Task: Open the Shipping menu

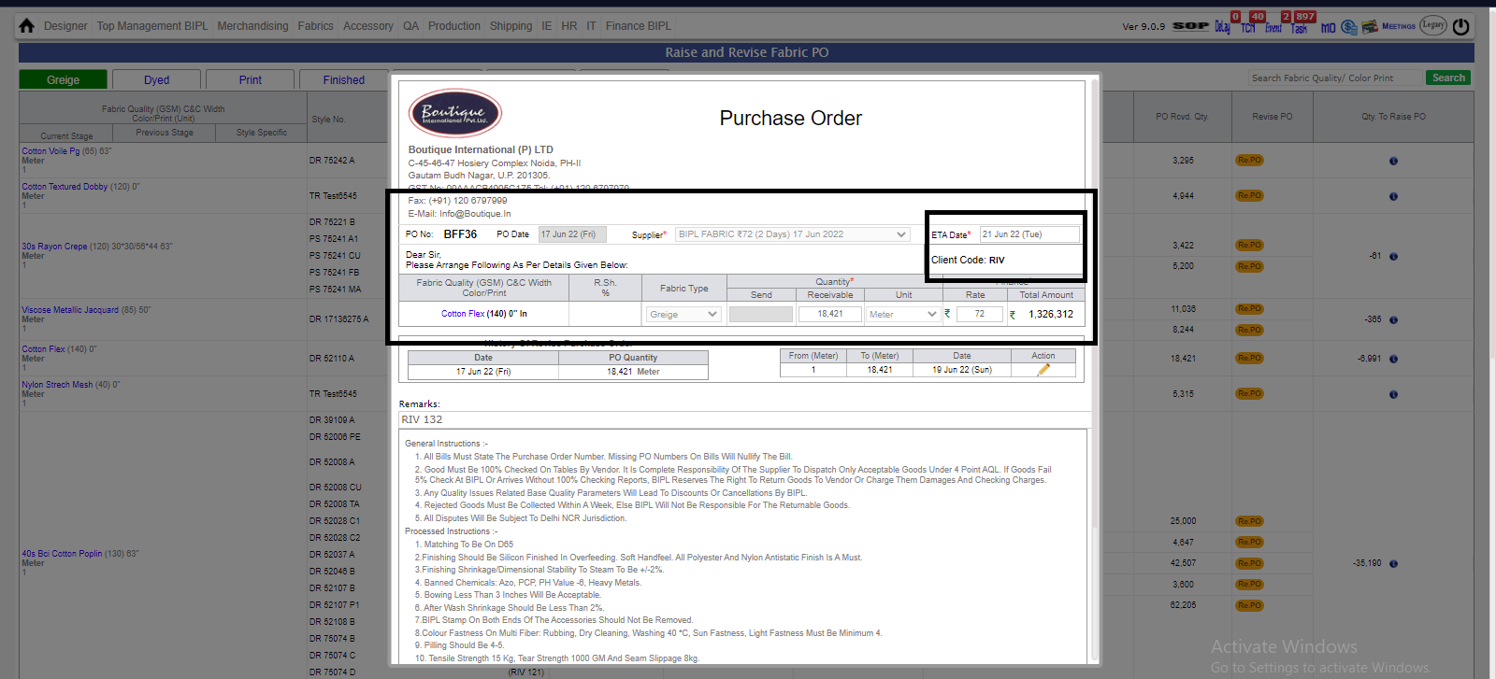Action: [511, 26]
